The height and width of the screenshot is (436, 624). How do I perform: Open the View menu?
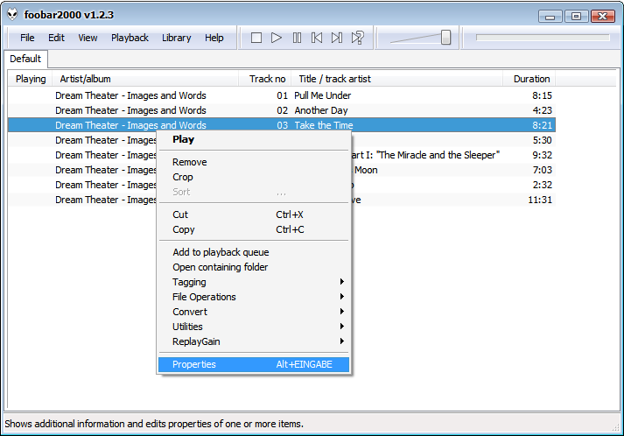88,38
